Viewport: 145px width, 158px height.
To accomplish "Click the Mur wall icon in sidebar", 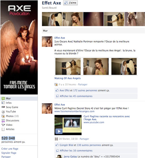I will tap(3, 98).
